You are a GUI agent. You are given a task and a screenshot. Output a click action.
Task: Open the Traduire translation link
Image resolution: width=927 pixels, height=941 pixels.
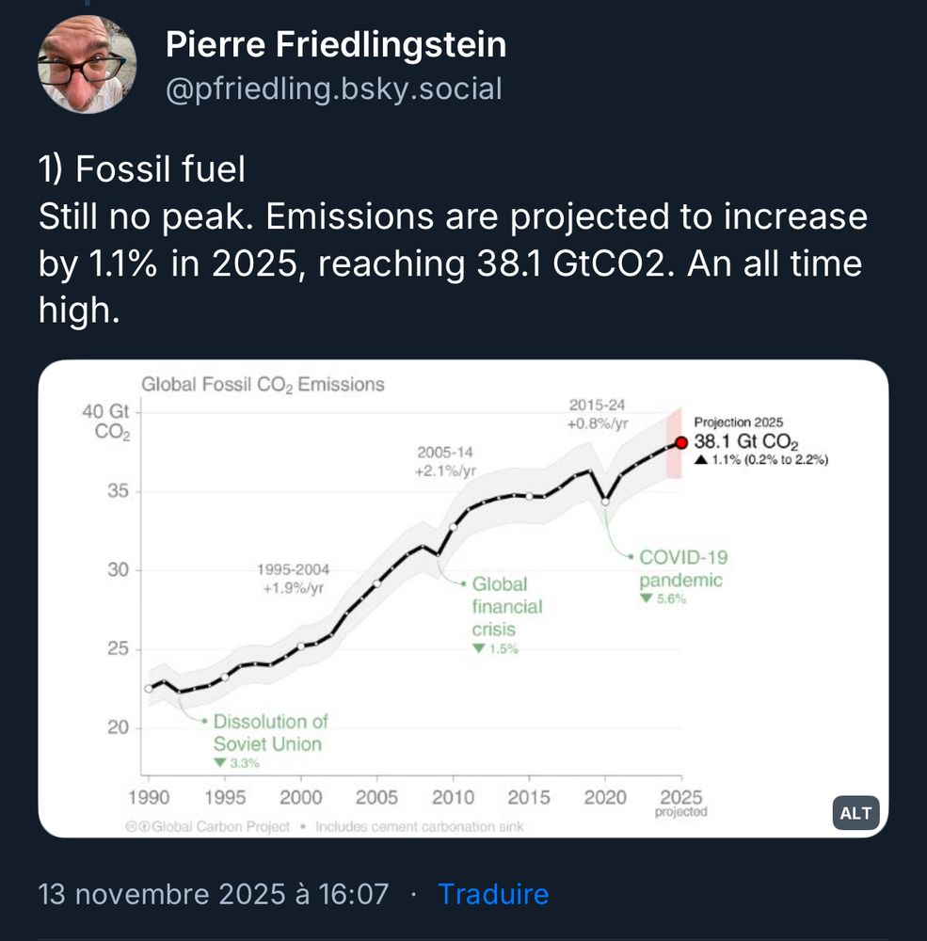pyautogui.click(x=496, y=895)
